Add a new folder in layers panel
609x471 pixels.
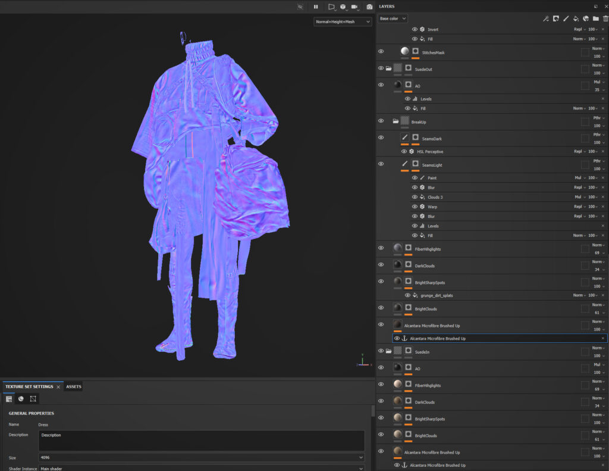point(596,19)
